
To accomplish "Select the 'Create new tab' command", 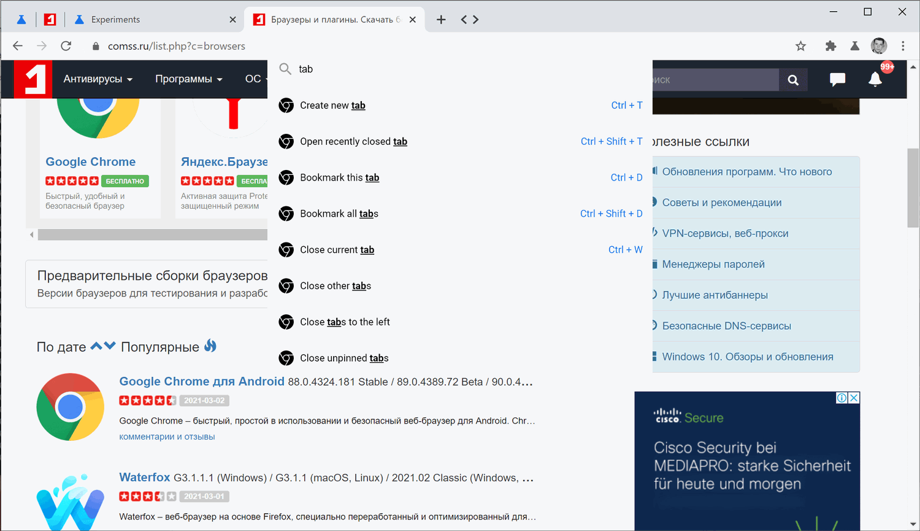I will tap(460, 106).
